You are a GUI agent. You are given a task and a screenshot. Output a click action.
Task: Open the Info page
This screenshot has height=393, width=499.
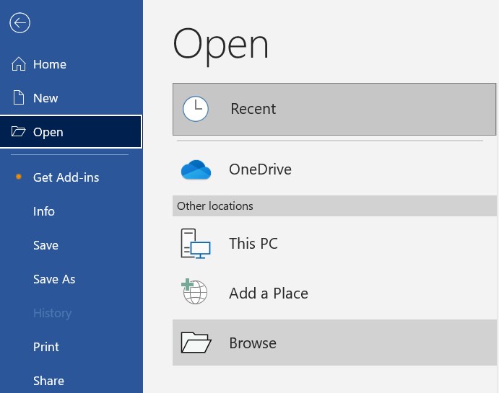(44, 211)
